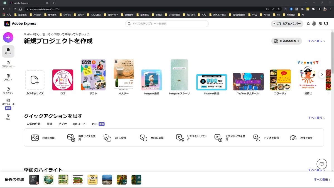This screenshot has width=334, height=188.
Task: Bookmark this page with star icon
Action: 279,9
